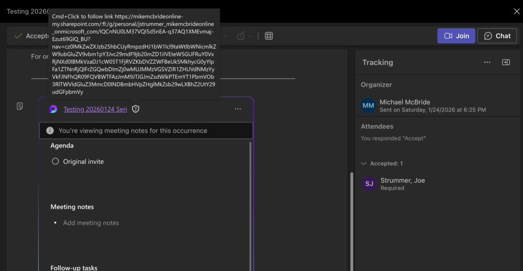Open the Accepted response dropdown
Viewport: 523px width, 271px height.
point(32,36)
